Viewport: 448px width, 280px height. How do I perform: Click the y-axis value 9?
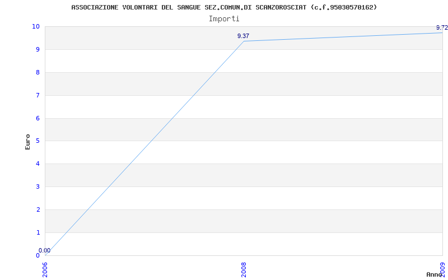[x=38, y=49]
